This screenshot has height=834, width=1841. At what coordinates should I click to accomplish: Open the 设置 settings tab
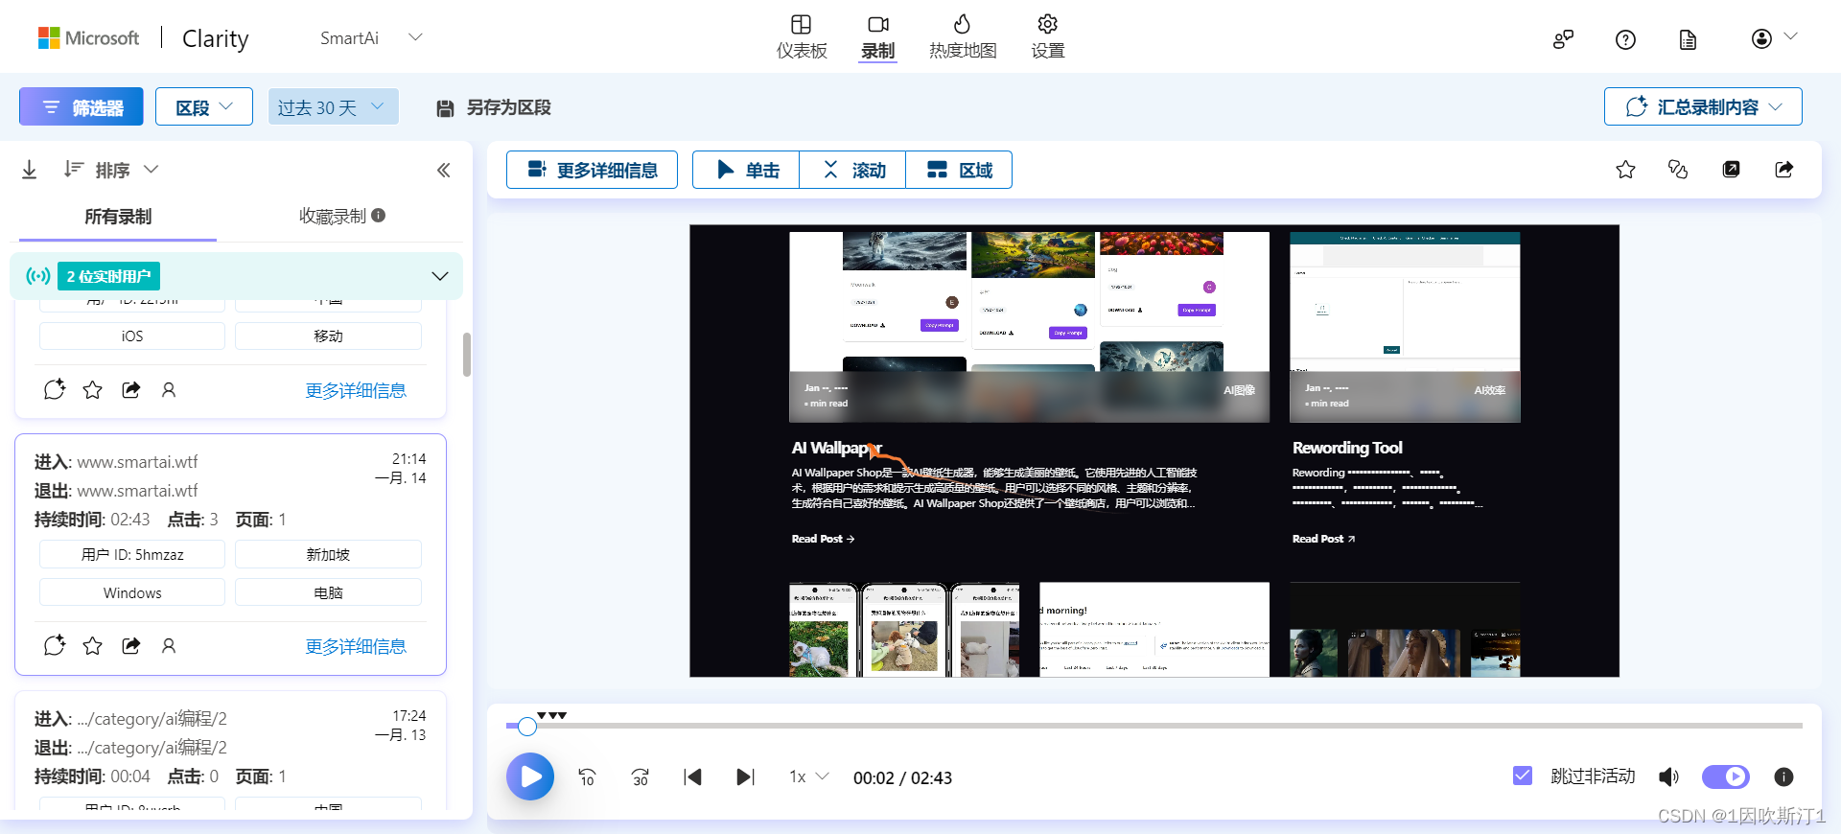point(1048,37)
